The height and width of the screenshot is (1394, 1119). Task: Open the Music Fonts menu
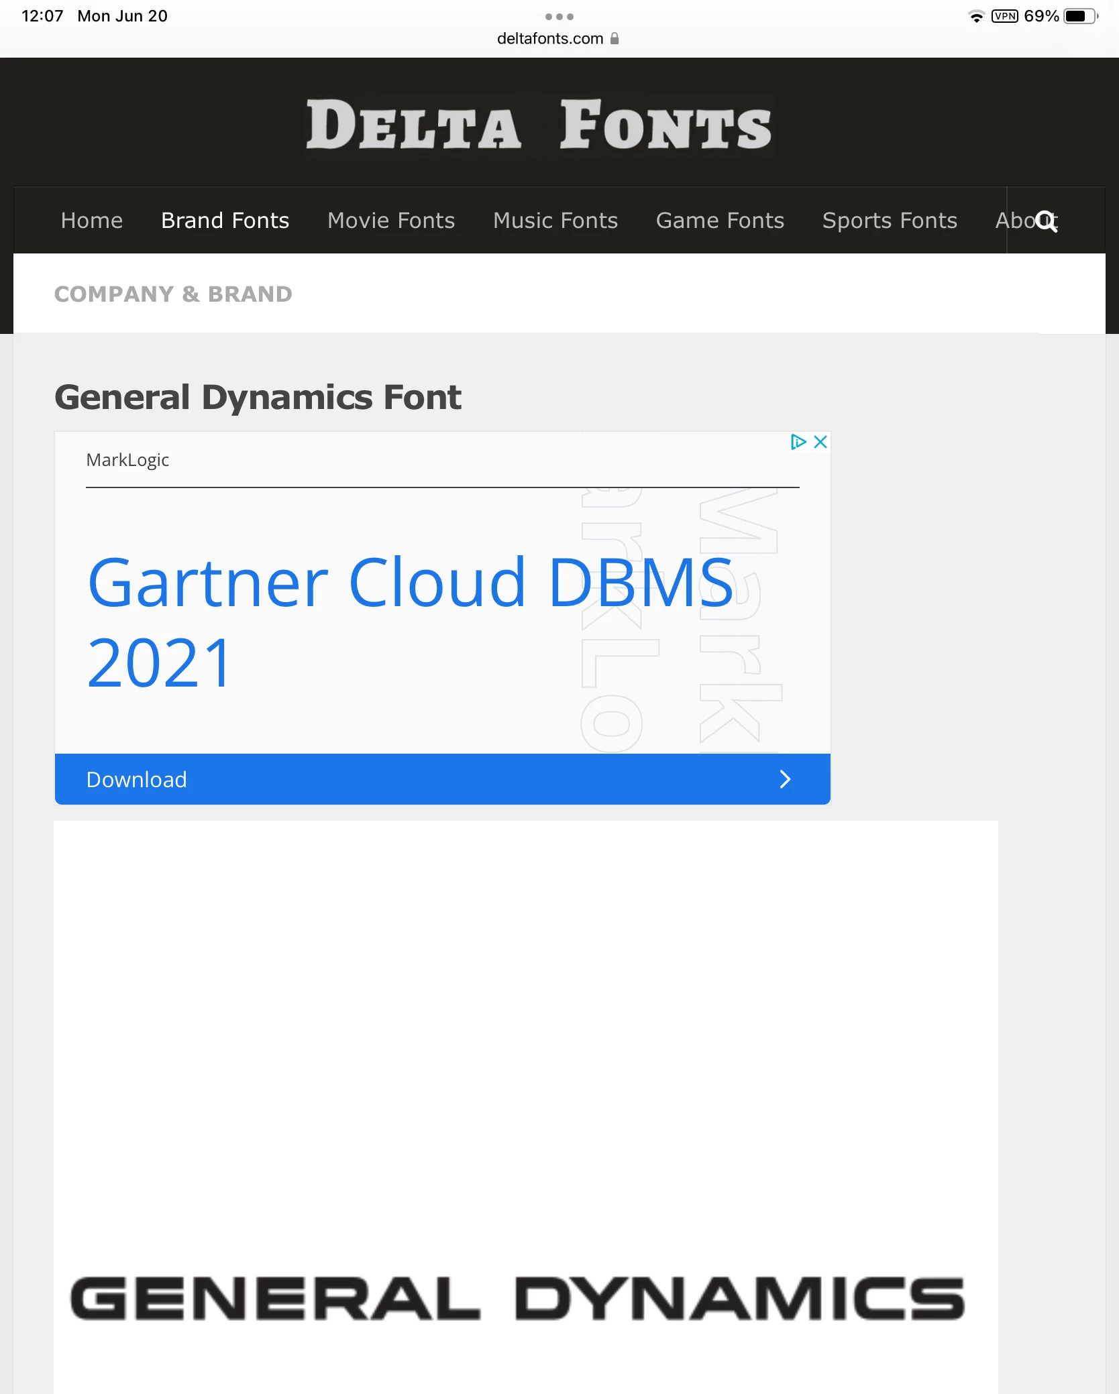click(555, 221)
